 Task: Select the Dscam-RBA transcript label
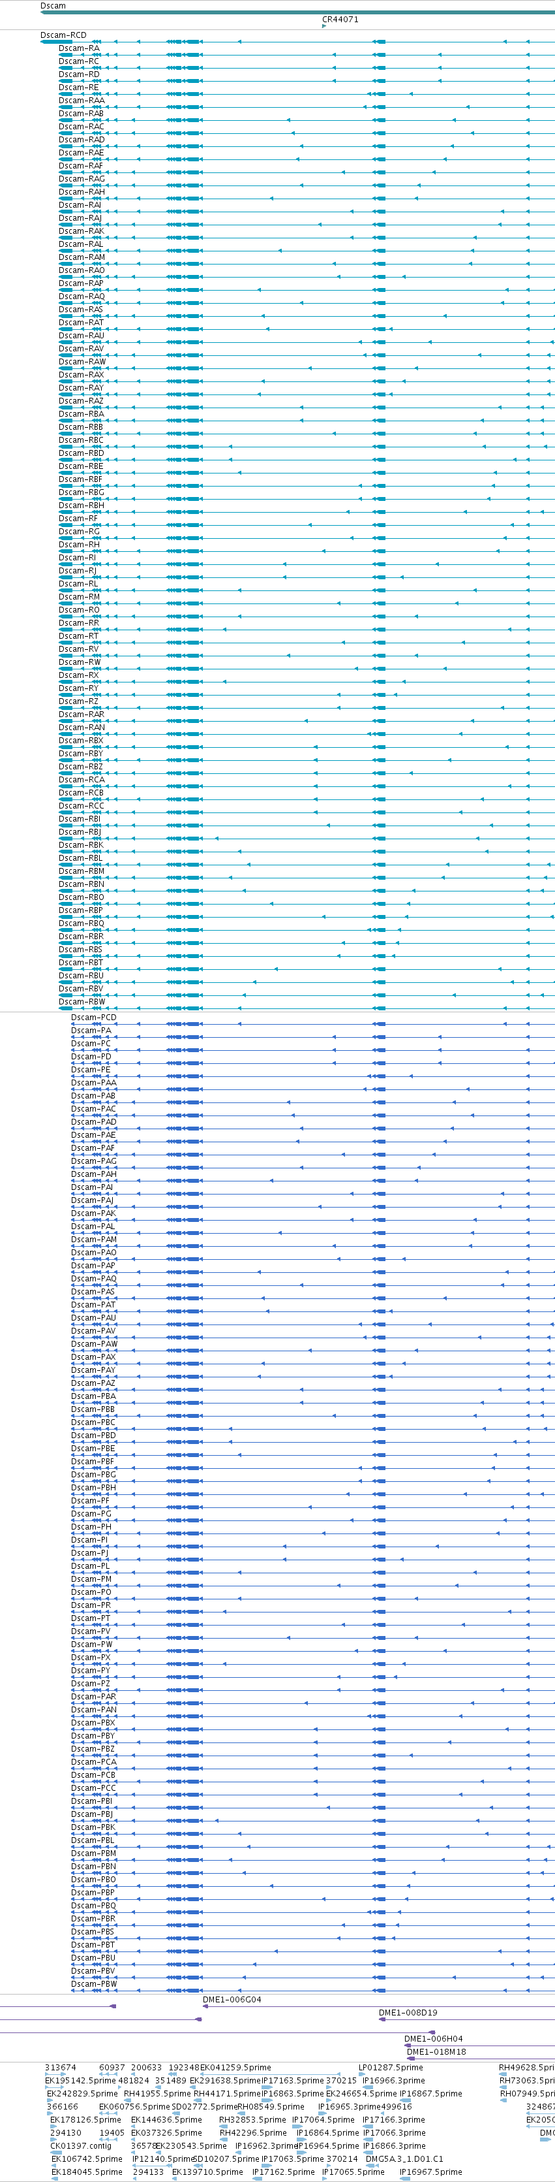[82, 414]
